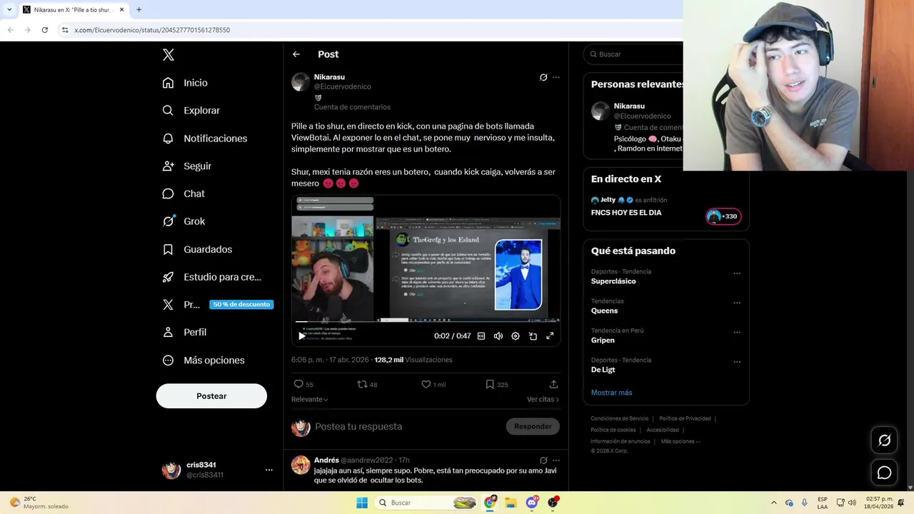The height and width of the screenshot is (514, 914).
Task: Click the back arrow beside Post
Action: [296, 54]
